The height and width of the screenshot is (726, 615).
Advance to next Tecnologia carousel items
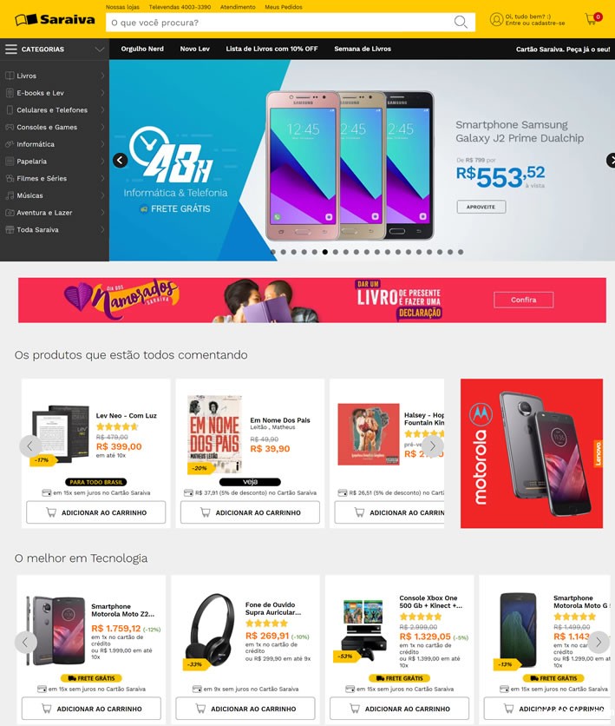point(599,642)
